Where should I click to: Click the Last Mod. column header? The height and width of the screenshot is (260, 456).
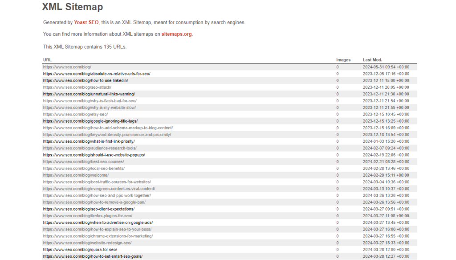coord(372,59)
